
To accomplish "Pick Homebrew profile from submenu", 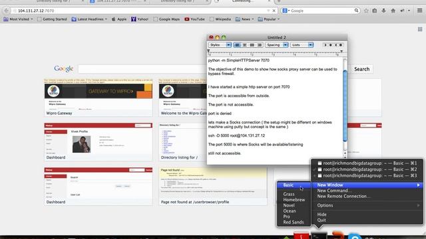I will [x=294, y=200].
